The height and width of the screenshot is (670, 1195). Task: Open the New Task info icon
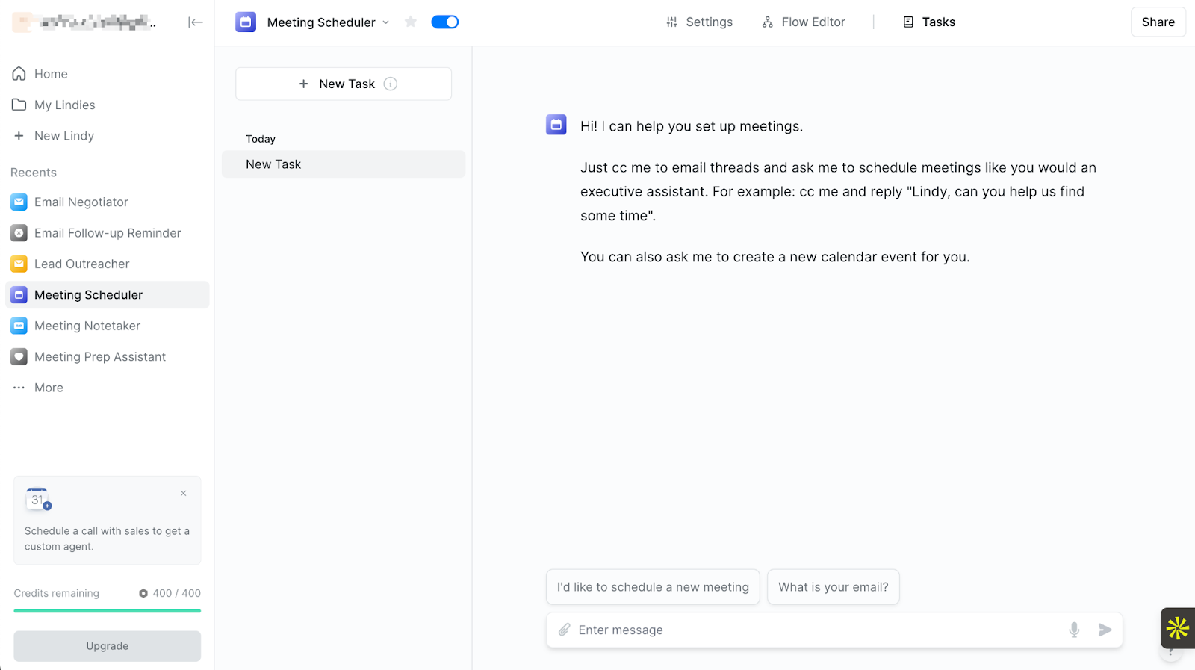391,84
